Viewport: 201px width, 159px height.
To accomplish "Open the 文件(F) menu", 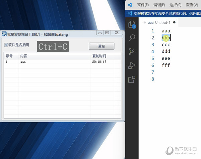I will click(x=143, y=5).
